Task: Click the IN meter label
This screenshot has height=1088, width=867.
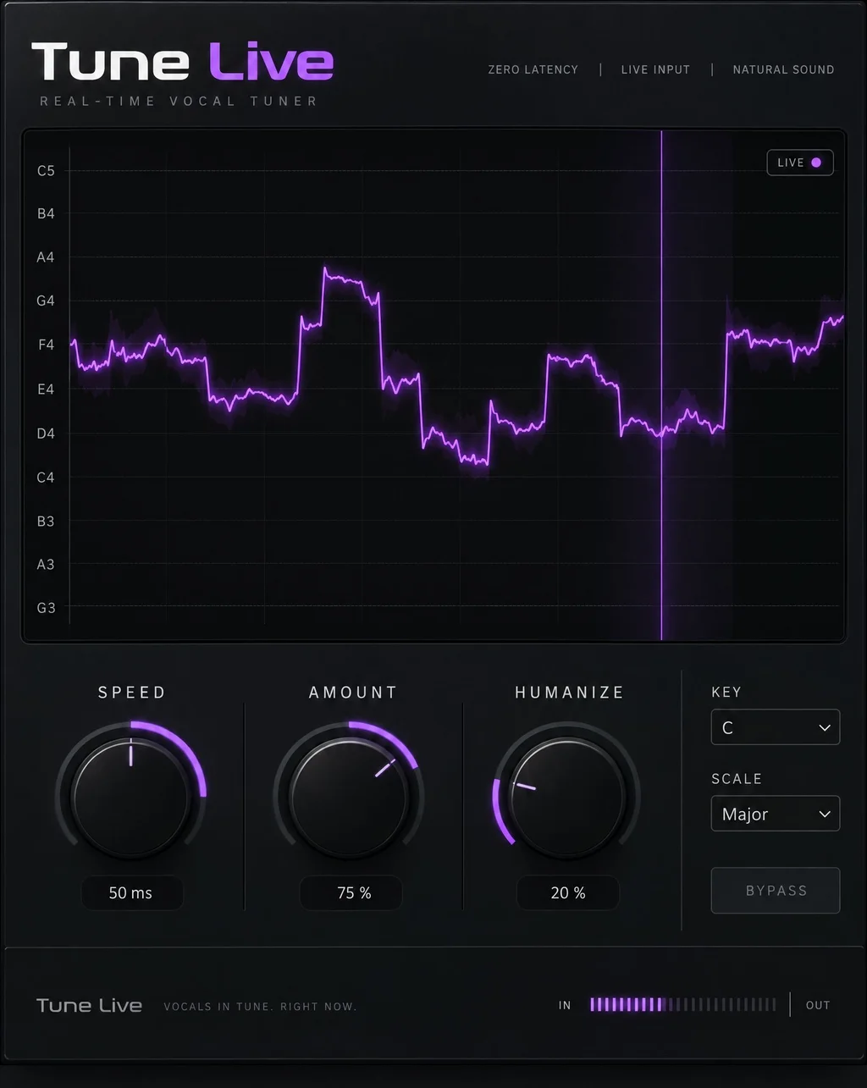Action: [565, 1006]
